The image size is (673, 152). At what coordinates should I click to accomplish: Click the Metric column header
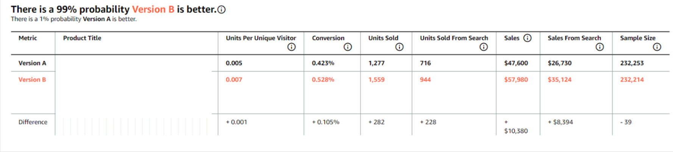[x=28, y=38]
